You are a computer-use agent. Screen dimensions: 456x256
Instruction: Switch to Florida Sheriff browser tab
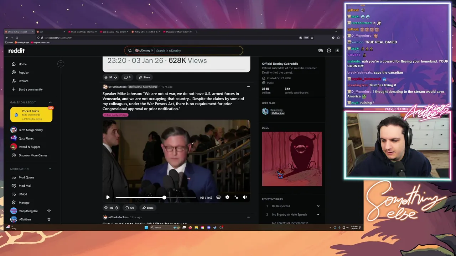tap(82, 32)
